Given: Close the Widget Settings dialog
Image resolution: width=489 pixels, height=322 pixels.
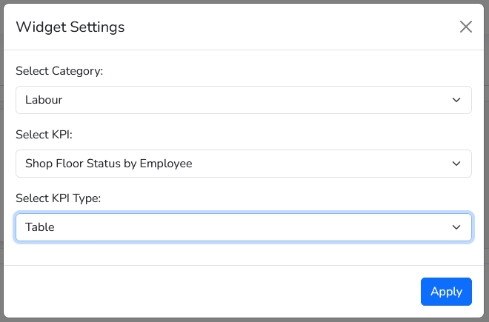Looking at the screenshot, I should coord(466,27).
